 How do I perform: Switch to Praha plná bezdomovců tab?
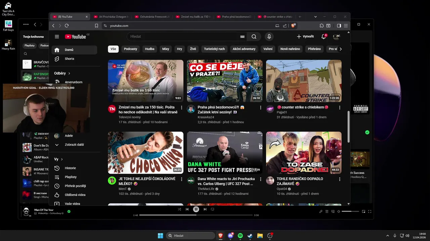click(234, 17)
